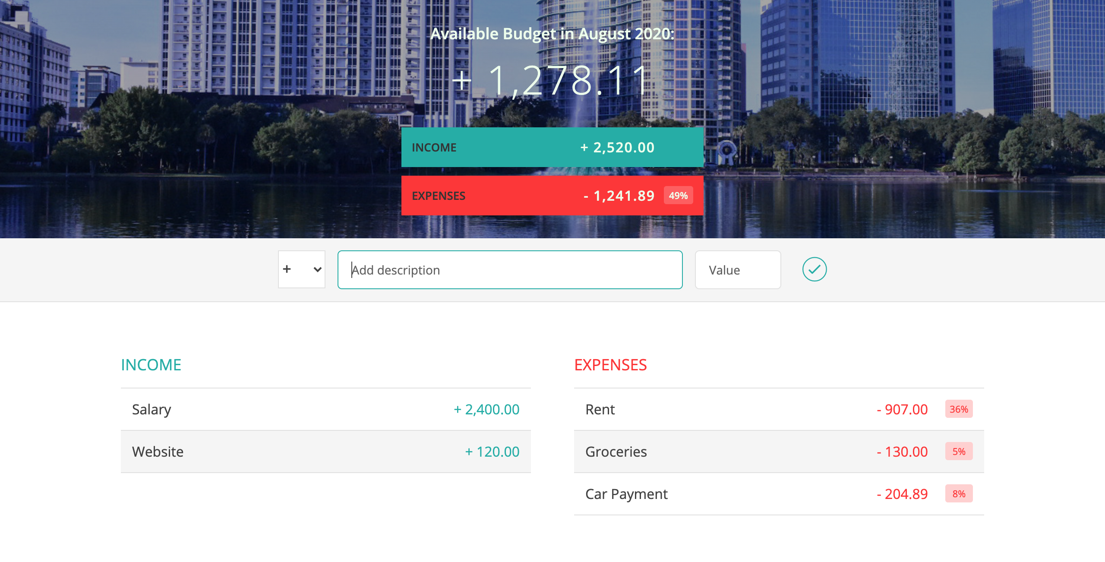
Task: Click the 5% badge for Groceries
Action: pos(958,451)
